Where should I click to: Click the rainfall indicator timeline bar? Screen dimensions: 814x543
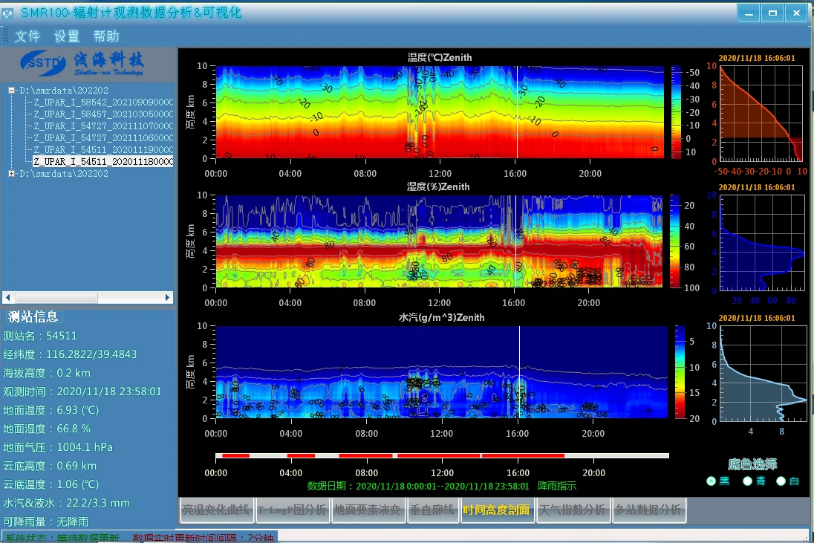coord(442,455)
